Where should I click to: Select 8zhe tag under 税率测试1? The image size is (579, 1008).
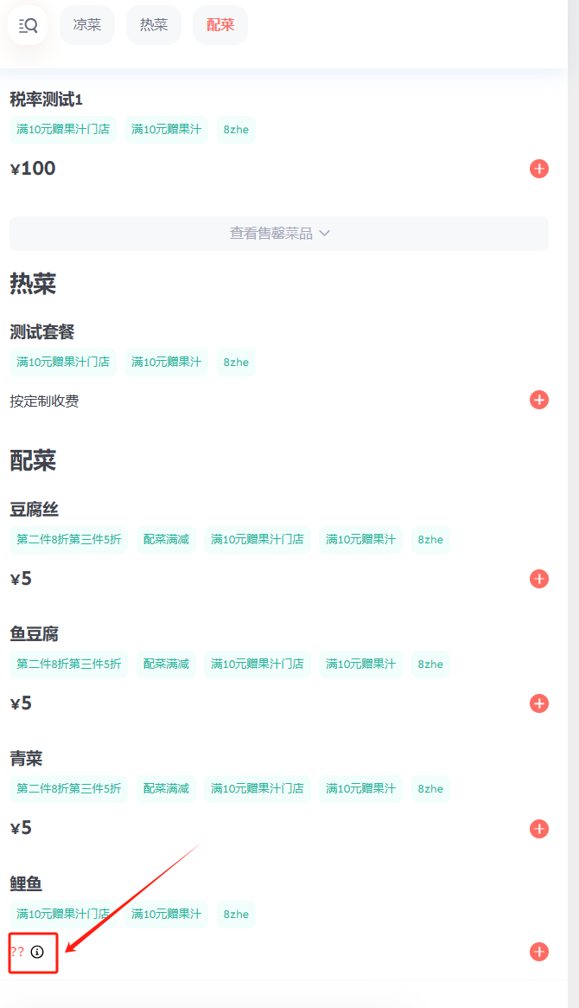point(236,129)
